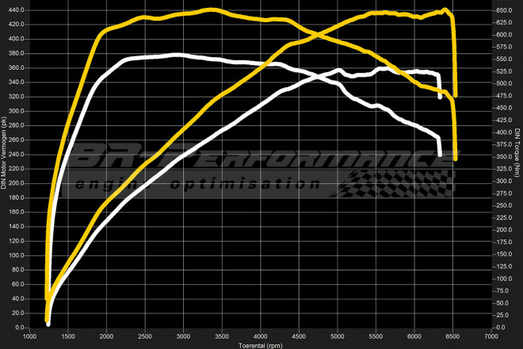Click the 'Toerental (rpm)' x-axis title

(x=261, y=345)
